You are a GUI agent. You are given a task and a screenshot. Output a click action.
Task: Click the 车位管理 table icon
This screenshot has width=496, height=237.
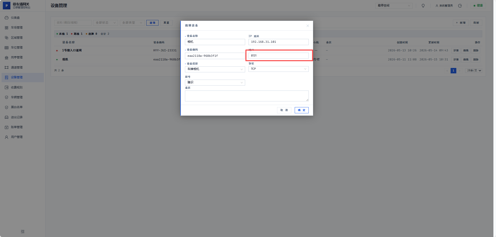tap(6, 48)
